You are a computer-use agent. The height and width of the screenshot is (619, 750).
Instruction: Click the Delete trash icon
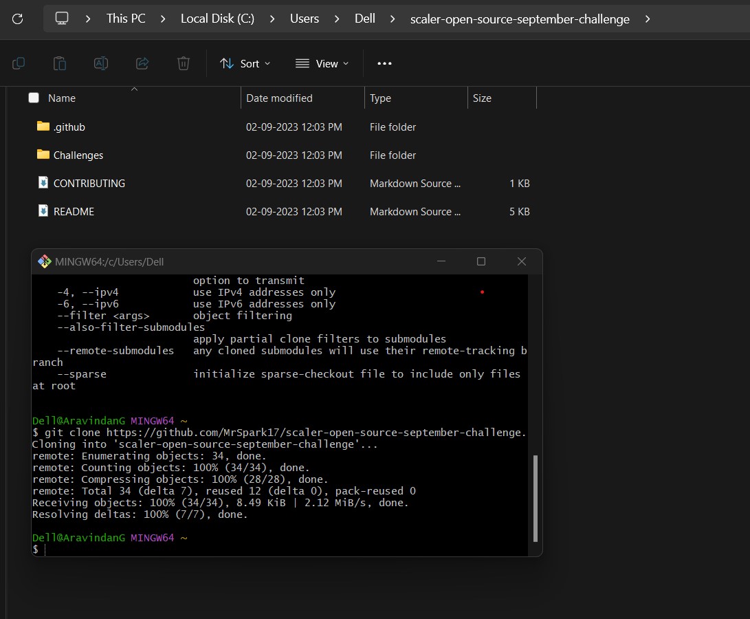pyautogui.click(x=183, y=63)
